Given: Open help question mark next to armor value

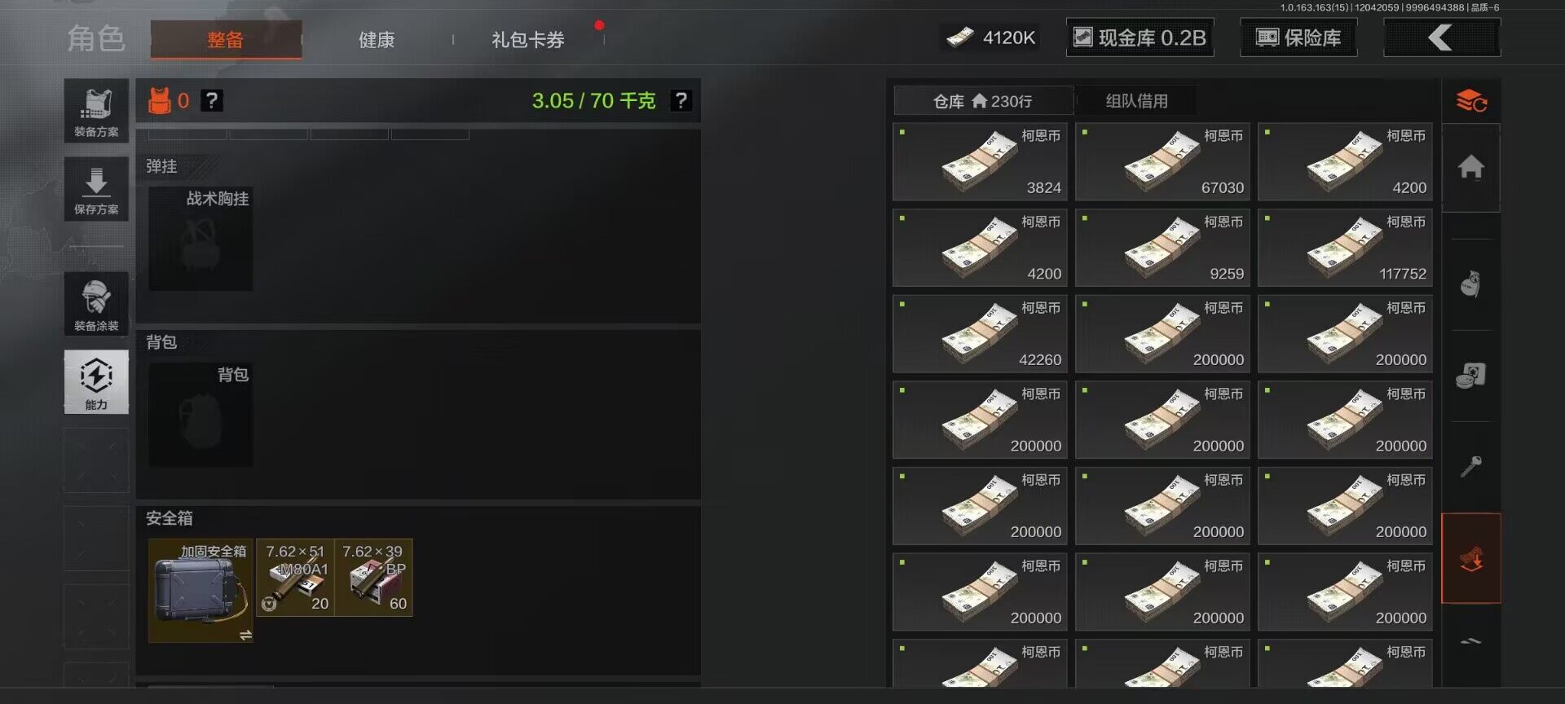Looking at the screenshot, I should pos(212,100).
